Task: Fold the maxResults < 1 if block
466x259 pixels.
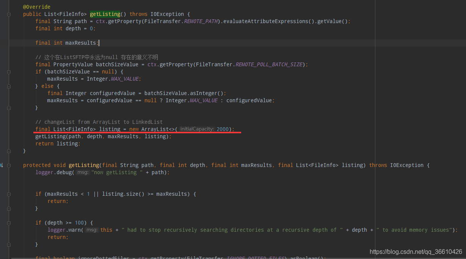Action: click(x=9, y=194)
